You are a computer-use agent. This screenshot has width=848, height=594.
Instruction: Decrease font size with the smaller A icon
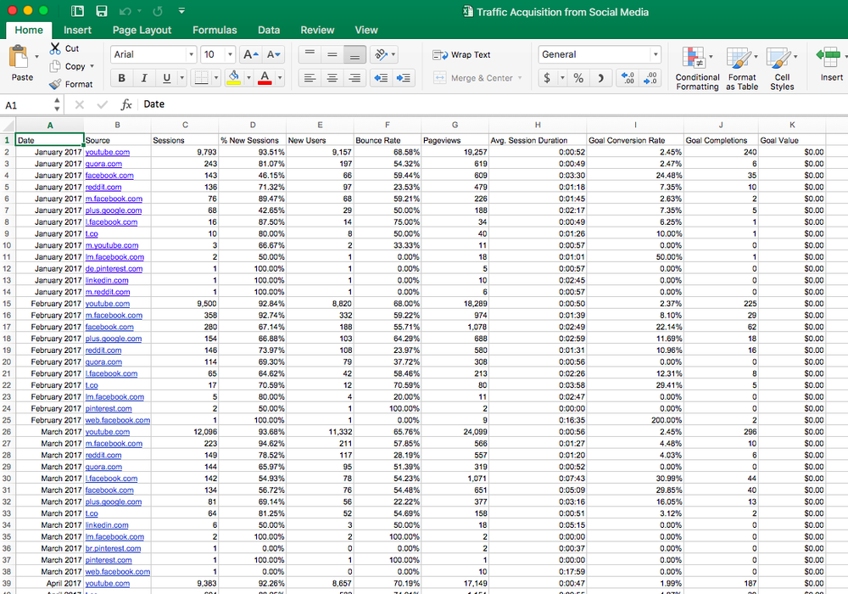[274, 54]
